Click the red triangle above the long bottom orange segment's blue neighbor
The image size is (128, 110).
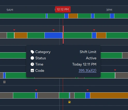(x=88, y=90)
